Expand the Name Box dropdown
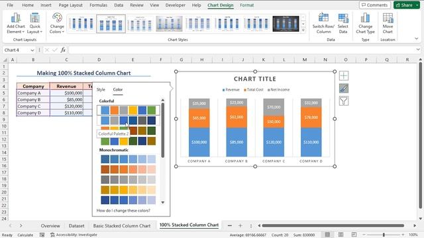The image size is (424, 238). [x=32, y=50]
